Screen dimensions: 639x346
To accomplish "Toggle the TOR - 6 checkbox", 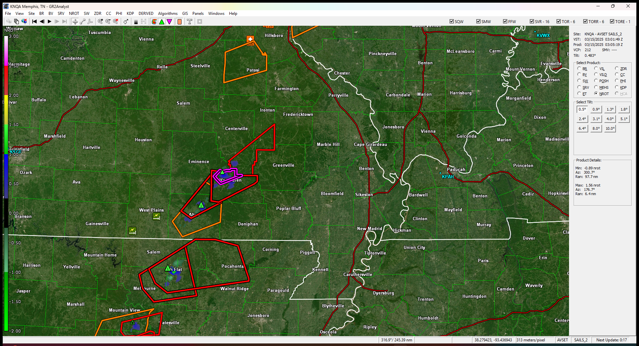I will tap(558, 21).
